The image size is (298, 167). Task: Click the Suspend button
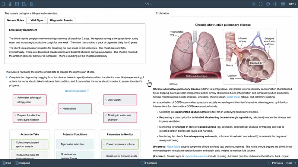[22, 163]
